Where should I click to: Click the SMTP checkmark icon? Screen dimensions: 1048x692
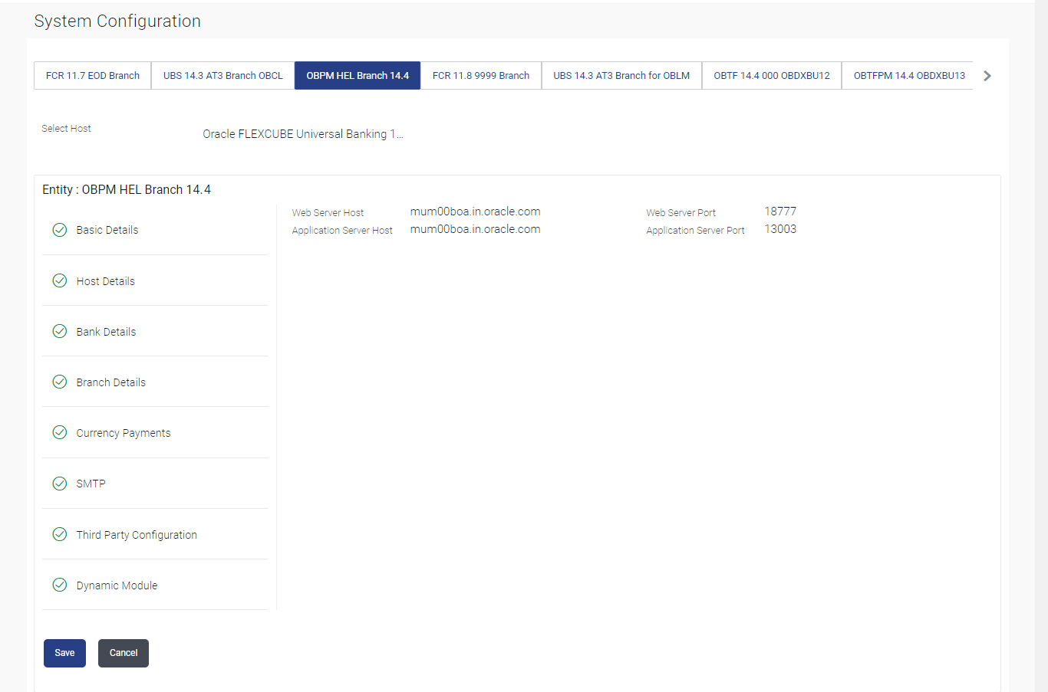tap(59, 484)
